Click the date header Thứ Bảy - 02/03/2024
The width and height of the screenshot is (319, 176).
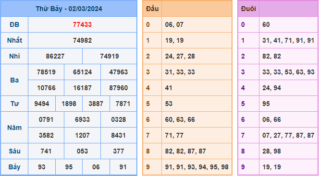[69, 9]
